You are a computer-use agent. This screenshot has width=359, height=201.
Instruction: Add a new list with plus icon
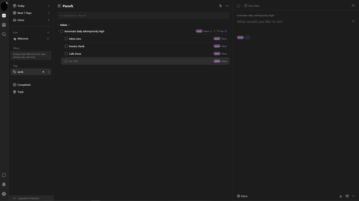[48, 33]
